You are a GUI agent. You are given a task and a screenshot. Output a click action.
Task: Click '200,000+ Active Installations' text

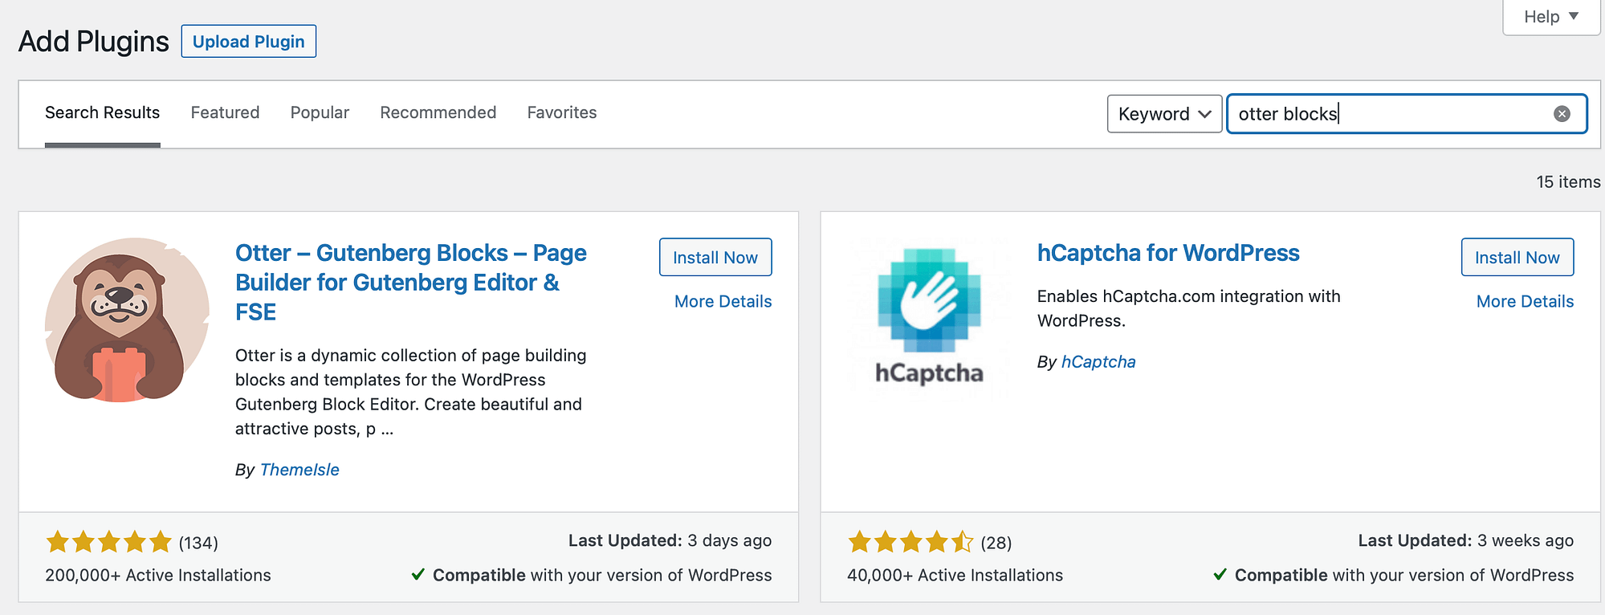pos(158,576)
